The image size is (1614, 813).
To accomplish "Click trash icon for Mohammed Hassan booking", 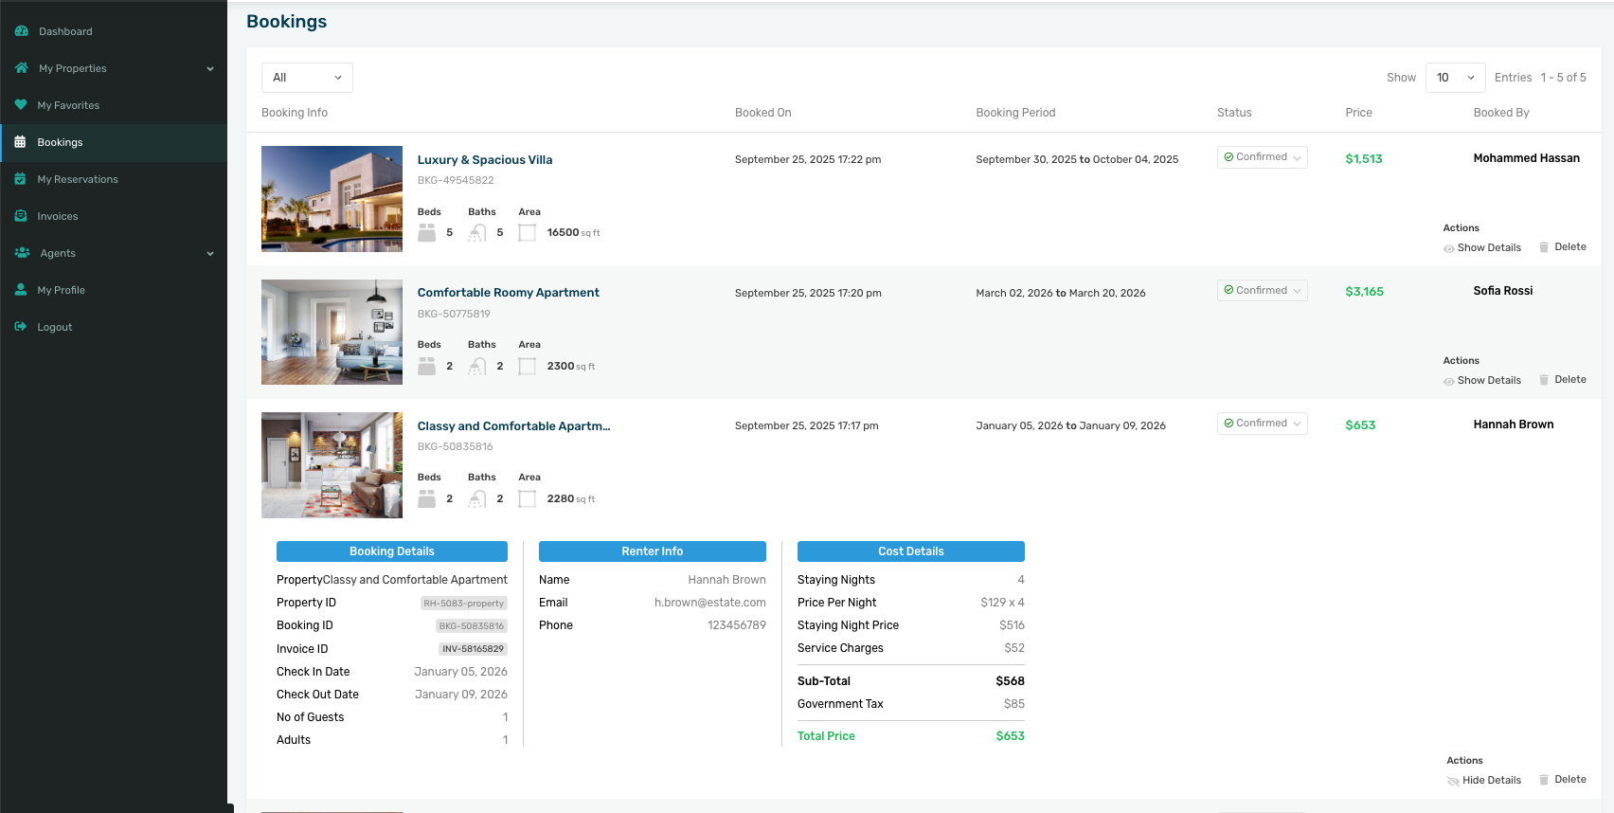I will 1544,247.
